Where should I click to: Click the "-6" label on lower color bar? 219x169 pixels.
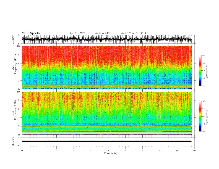click(204, 124)
